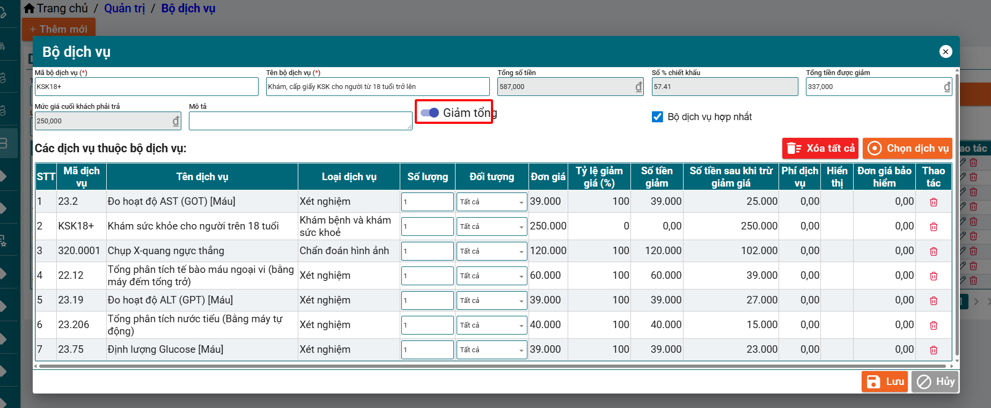This screenshot has height=408, width=991.
Task: Click the Đơn giá column header
Action: 548,177
